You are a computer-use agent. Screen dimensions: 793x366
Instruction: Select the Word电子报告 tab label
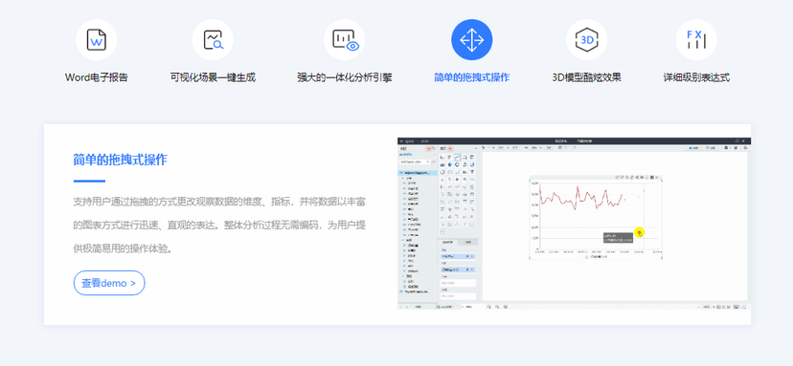click(x=96, y=77)
